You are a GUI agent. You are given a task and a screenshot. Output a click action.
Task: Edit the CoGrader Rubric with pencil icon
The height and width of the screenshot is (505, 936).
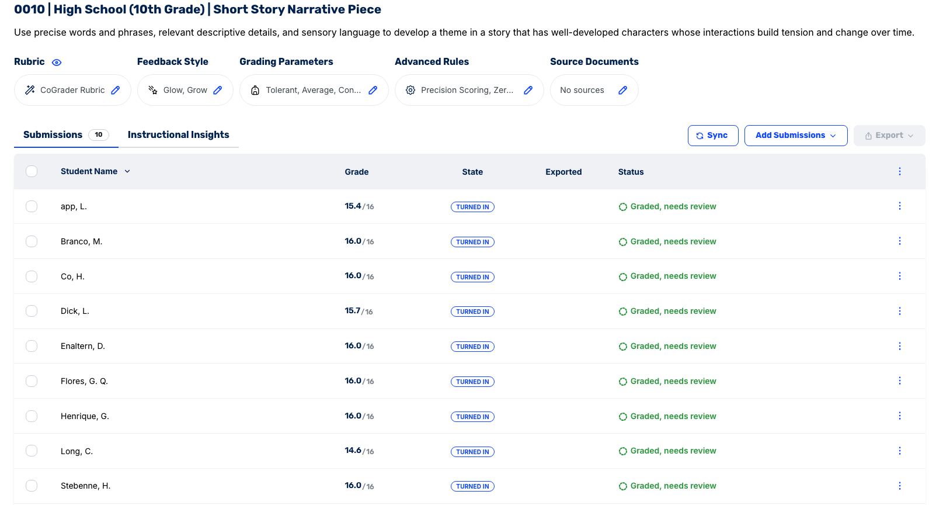[x=116, y=90]
